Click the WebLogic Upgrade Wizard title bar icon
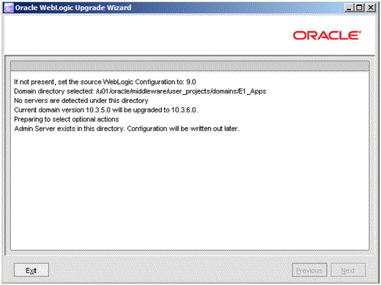381x285 pixels. [9, 8]
